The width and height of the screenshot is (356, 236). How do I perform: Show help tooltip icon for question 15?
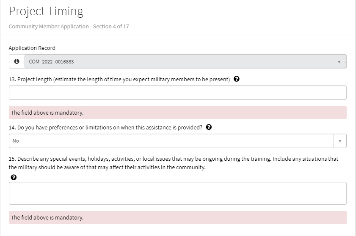[14, 178]
